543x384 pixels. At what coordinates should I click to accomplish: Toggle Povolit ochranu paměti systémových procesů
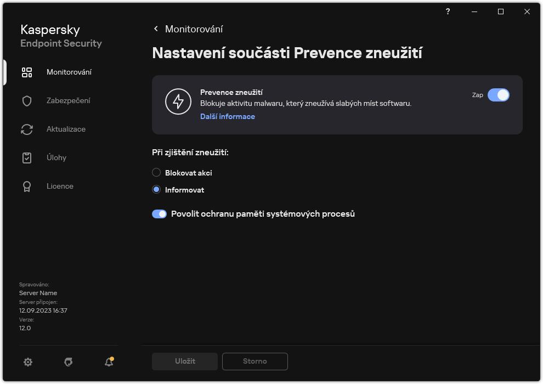[x=159, y=213]
